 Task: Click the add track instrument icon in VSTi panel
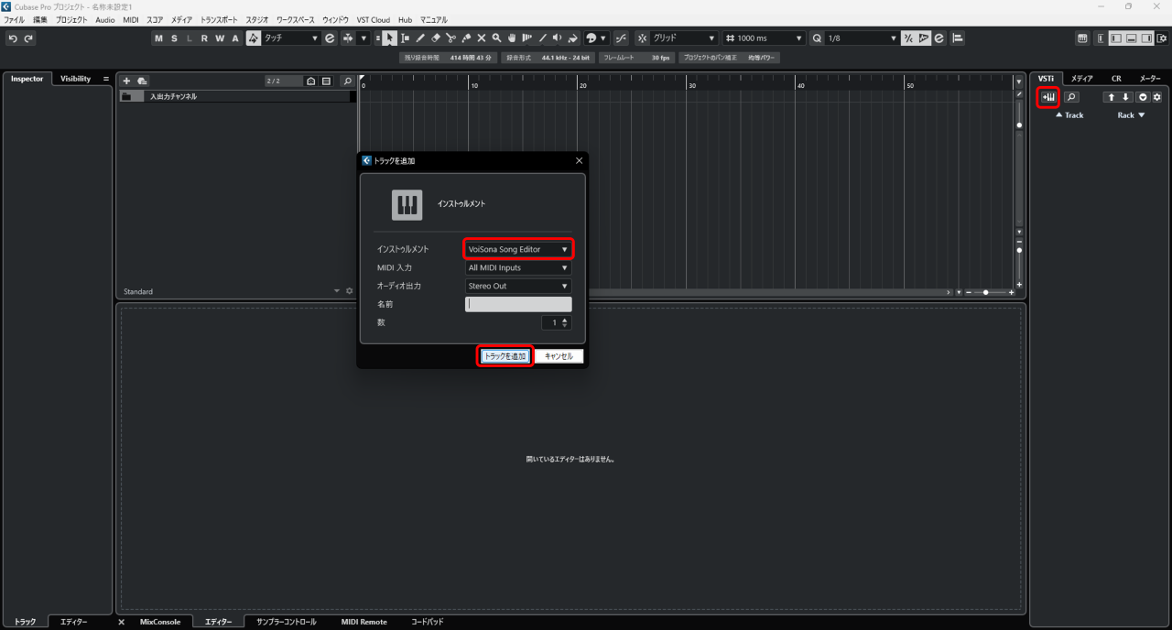(1048, 97)
